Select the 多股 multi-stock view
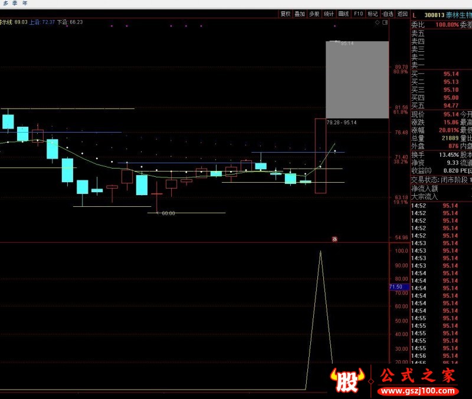The width and height of the screenshot is (472, 399). [314, 14]
